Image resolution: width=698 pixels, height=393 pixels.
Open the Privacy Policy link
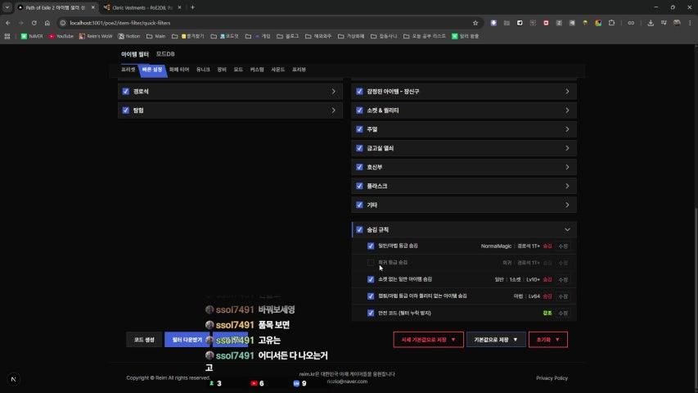[x=552, y=378]
